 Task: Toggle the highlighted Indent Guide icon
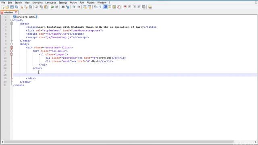(x=105, y=7)
